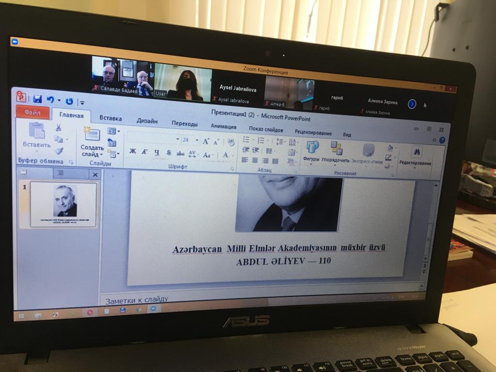Open the Дизайн ribbon tab
Image resolution: width=496 pixels, height=372 pixels.
(147, 121)
